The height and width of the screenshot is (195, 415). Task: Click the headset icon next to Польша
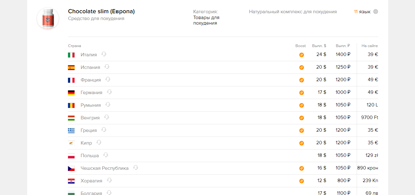(106, 155)
